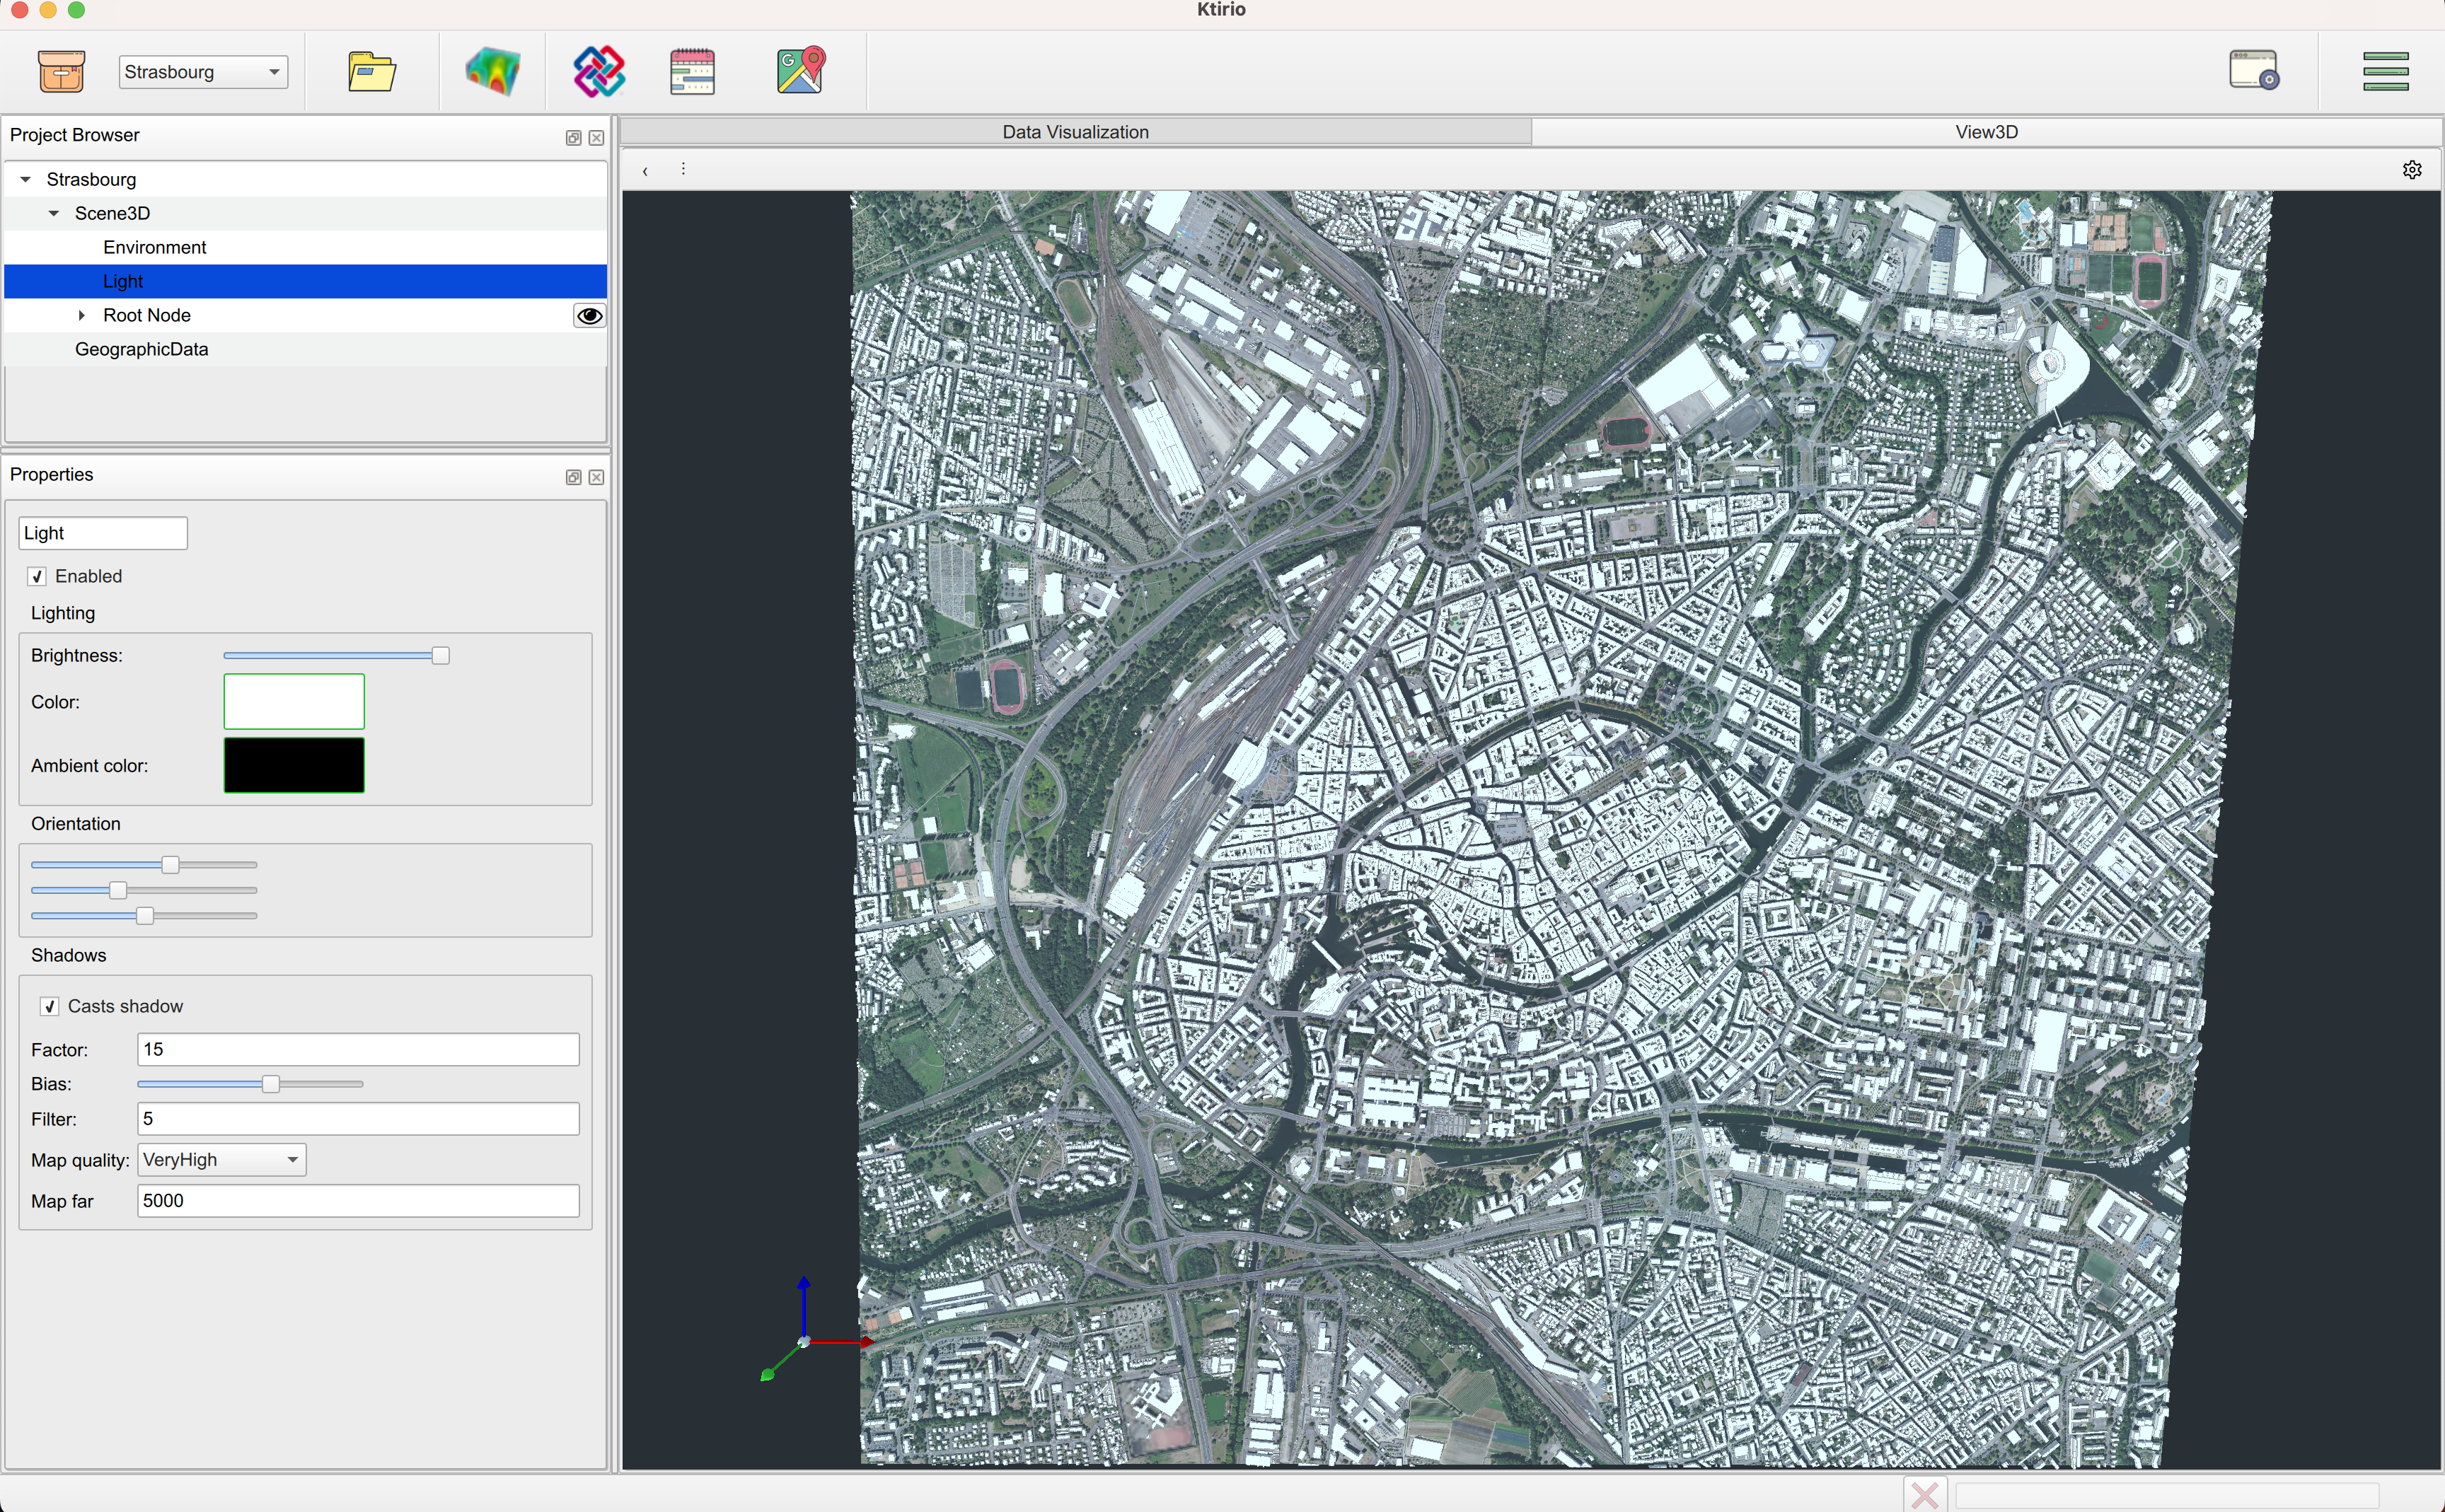Select the Root Node label in tree

pos(146,316)
